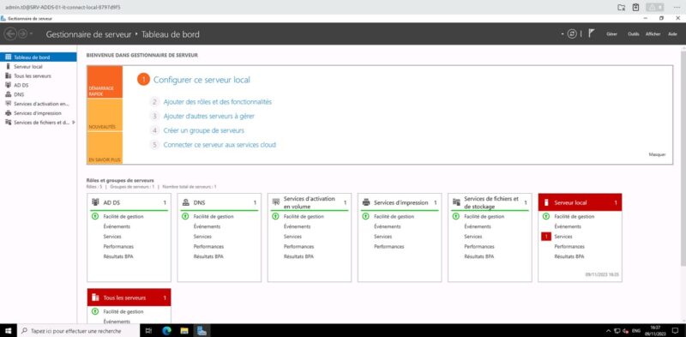Click the taskbar search box
The width and height of the screenshot is (686, 337).
click(79, 331)
